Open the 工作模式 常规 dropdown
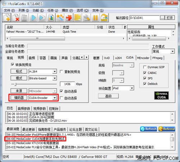 point(172,51)
